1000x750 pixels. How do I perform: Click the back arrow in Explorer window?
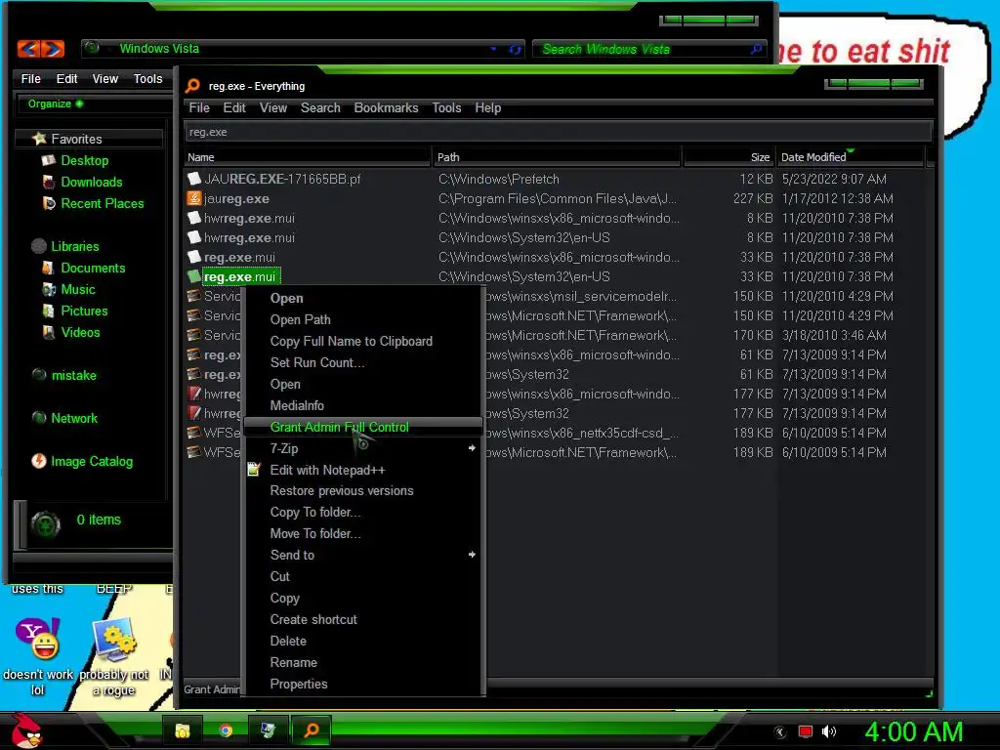[x=28, y=49]
